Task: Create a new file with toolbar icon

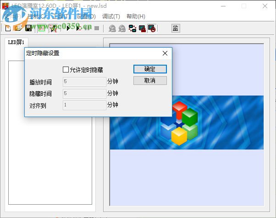Action: pyautogui.click(x=8, y=28)
